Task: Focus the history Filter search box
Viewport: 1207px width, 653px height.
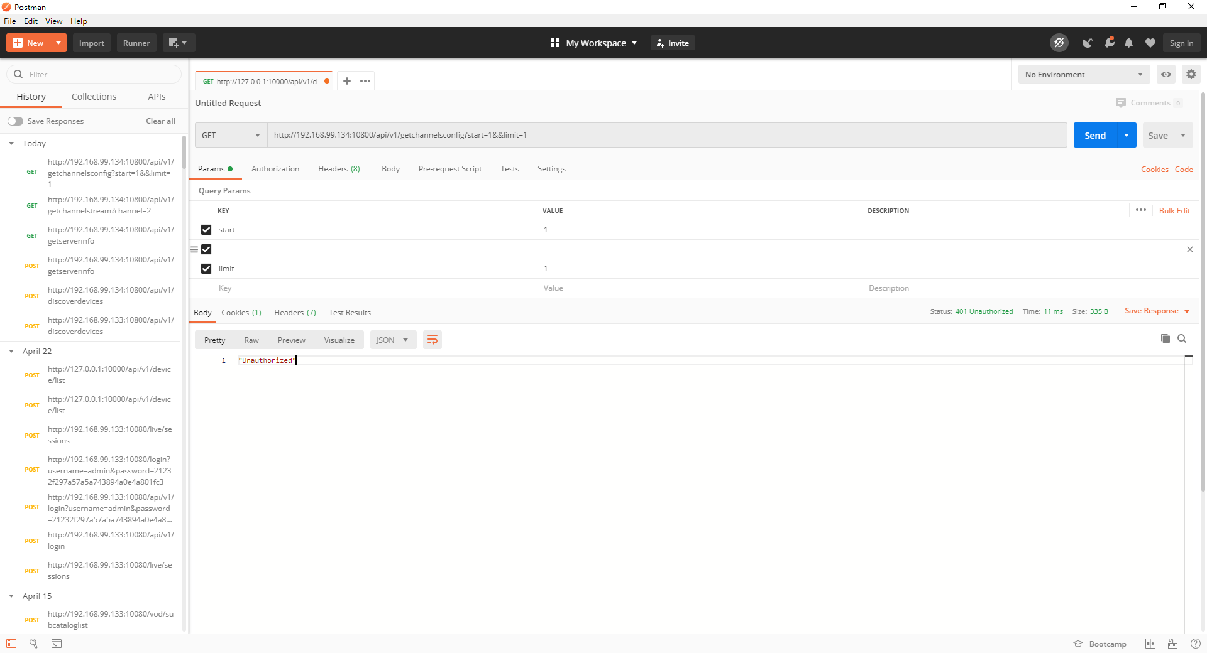Action: coord(94,74)
